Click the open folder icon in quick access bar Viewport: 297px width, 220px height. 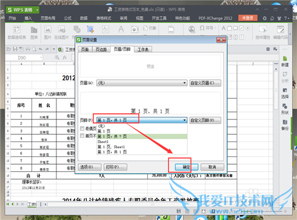point(9,49)
